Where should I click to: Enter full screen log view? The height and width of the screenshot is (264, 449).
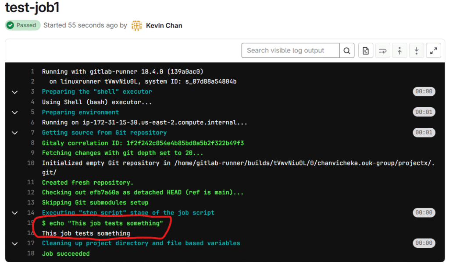[433, 51]
